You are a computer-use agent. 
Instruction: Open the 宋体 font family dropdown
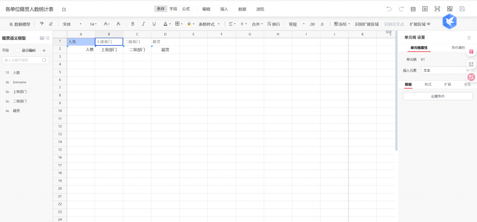coord(72,24)
